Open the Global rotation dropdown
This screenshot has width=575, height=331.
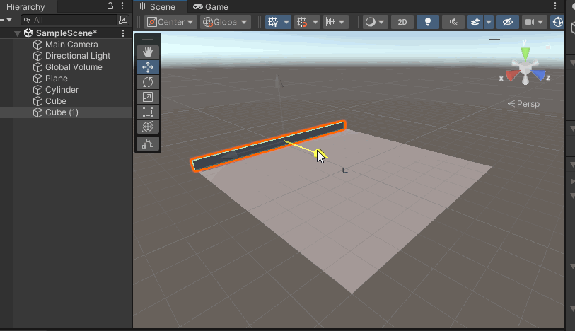[x=226, y=22]
